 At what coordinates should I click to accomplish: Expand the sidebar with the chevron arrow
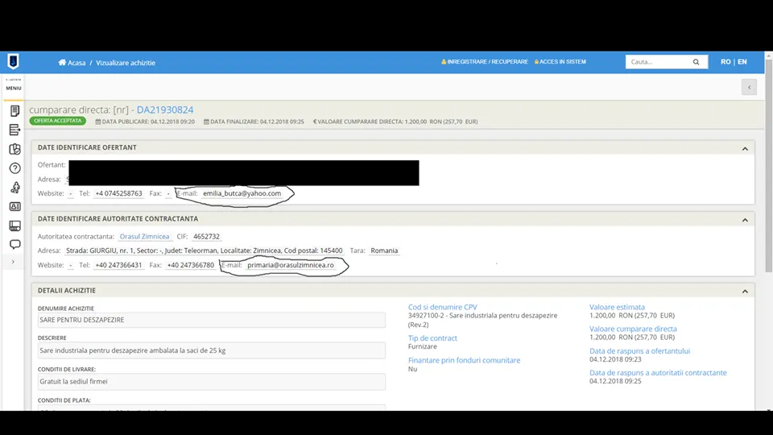(14, 262)
